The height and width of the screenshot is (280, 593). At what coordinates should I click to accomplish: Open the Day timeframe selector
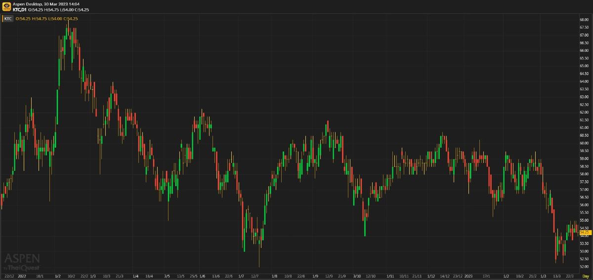point(586,277)
